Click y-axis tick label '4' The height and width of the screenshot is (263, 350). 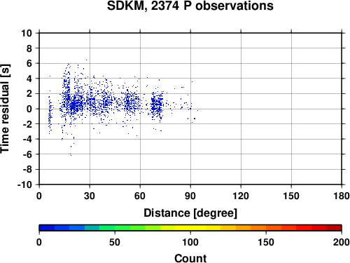[x=29, y=79]
